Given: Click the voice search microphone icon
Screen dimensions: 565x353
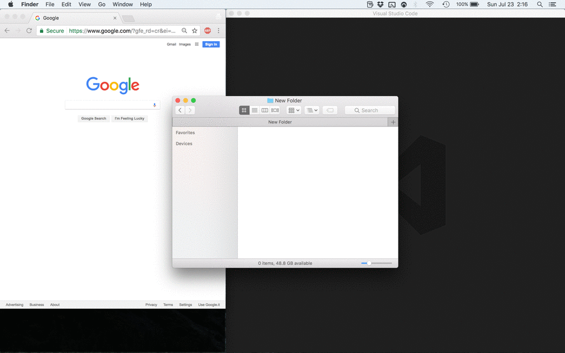Looking at the screenshot, I should [155, 105].
